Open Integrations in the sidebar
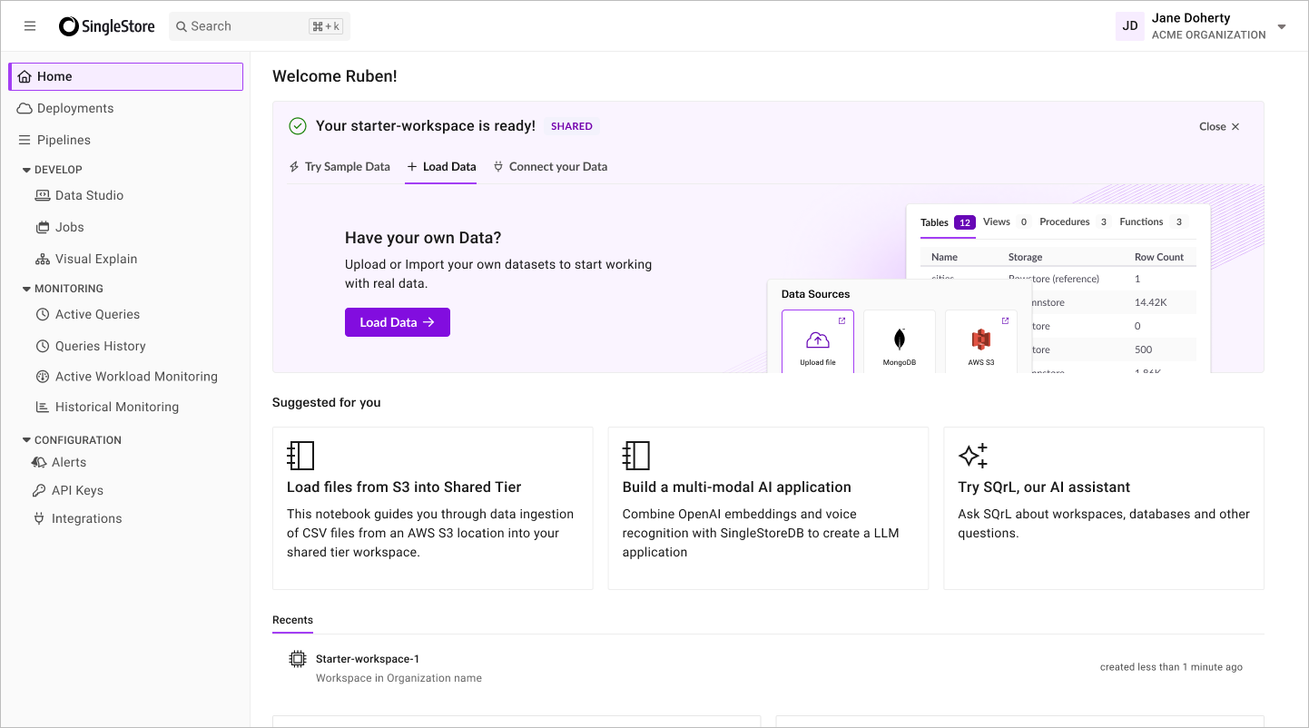Image resolution: width=1309 pixels, height=728 pixels. pyautogui.click(x=86, y=518)
